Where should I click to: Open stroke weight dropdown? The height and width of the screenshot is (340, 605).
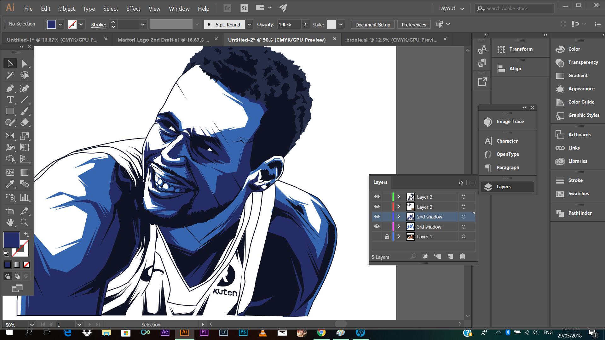click(143, 24)
